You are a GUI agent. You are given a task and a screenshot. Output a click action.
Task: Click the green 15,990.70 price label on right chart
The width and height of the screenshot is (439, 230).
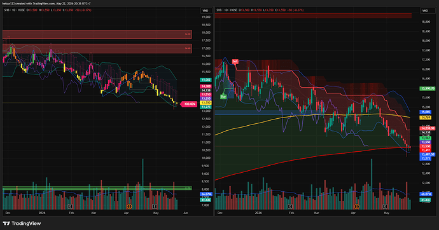click(x=428, y=88)
